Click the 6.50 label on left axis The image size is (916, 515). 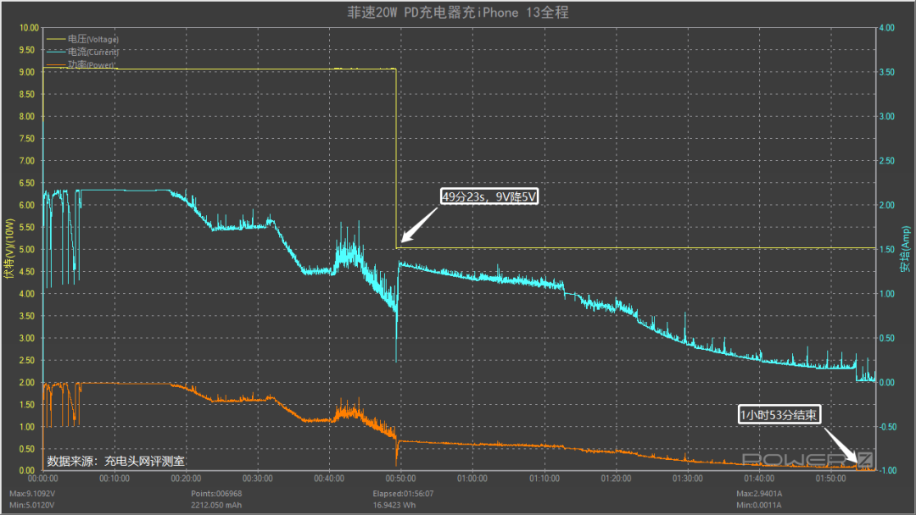tap(27, 183)
